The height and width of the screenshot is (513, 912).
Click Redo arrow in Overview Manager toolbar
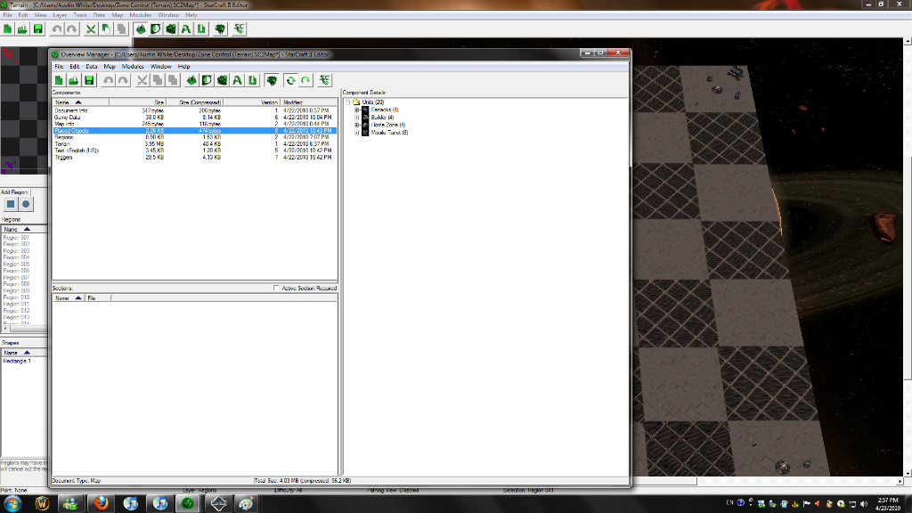click(x=123, y=80)
